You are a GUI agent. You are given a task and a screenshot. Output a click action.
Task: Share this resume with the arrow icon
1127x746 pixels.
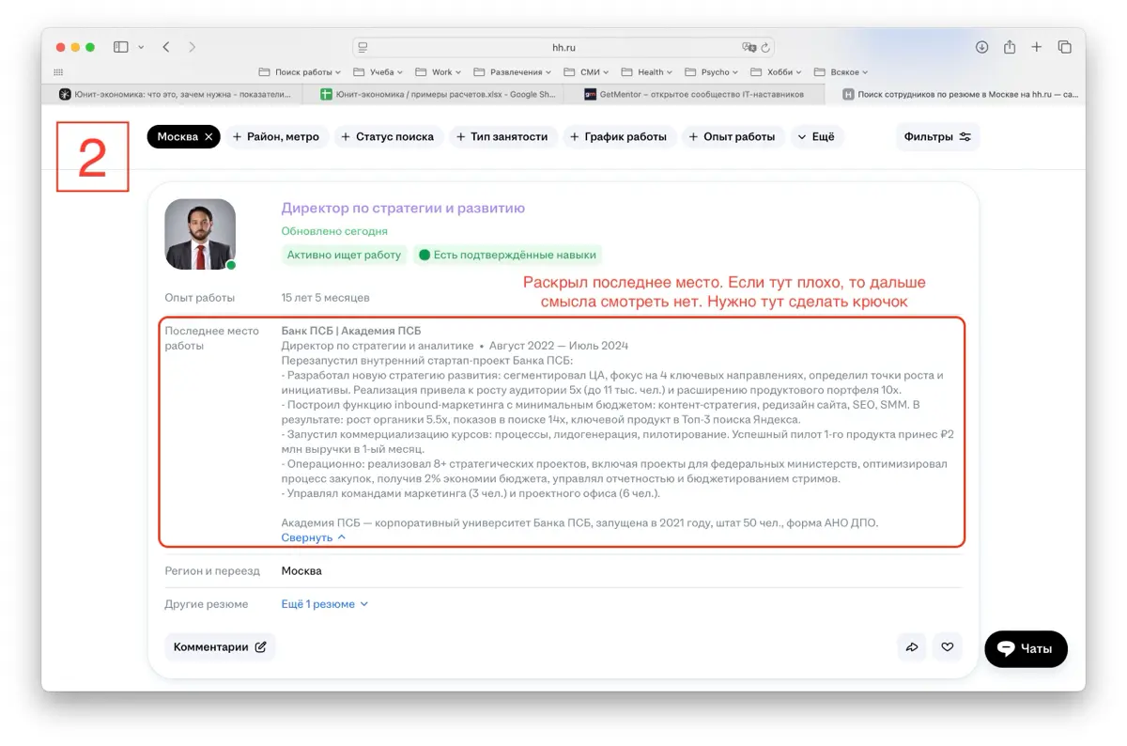(x=912, y=647)
